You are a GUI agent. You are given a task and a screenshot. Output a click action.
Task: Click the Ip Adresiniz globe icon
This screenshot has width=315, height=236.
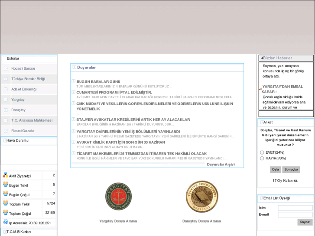pyautogui.click(x=6, y=222)
